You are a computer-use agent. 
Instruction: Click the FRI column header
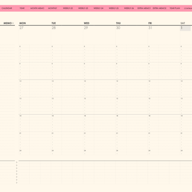coord(150,23)
